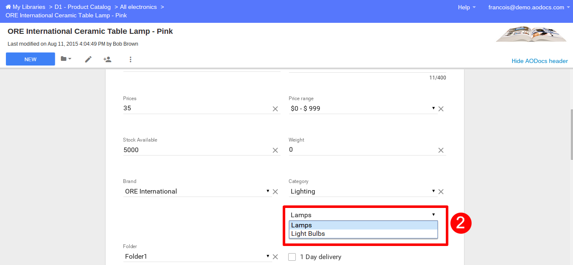573x265 pixels.
Task: Select Lamps option in dropdown list
Action: tap(363, 225)
